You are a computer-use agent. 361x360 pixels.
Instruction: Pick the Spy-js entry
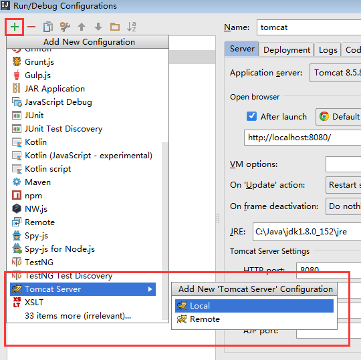84,235
